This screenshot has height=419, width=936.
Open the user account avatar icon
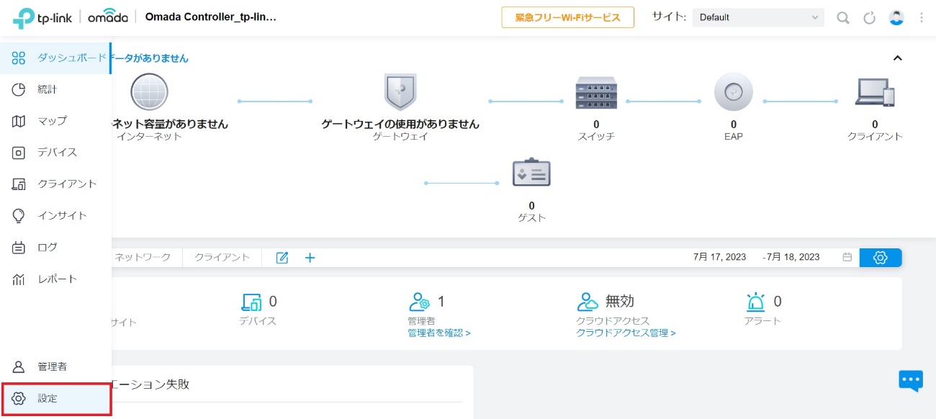coord(896,18)
